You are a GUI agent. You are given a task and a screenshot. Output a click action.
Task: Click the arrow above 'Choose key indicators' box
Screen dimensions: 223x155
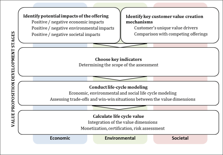click(120, 45)
